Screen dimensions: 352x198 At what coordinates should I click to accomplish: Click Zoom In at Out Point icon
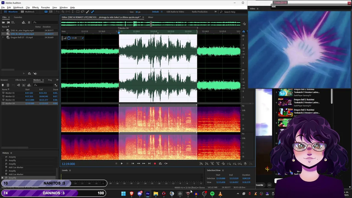click(x=235, y=164)
